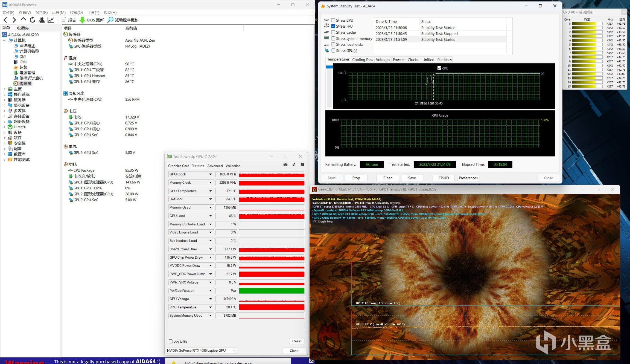Open the GPU Clock sensor dropdown
This screenshot has width=630, height=364.
pos(210,174)
